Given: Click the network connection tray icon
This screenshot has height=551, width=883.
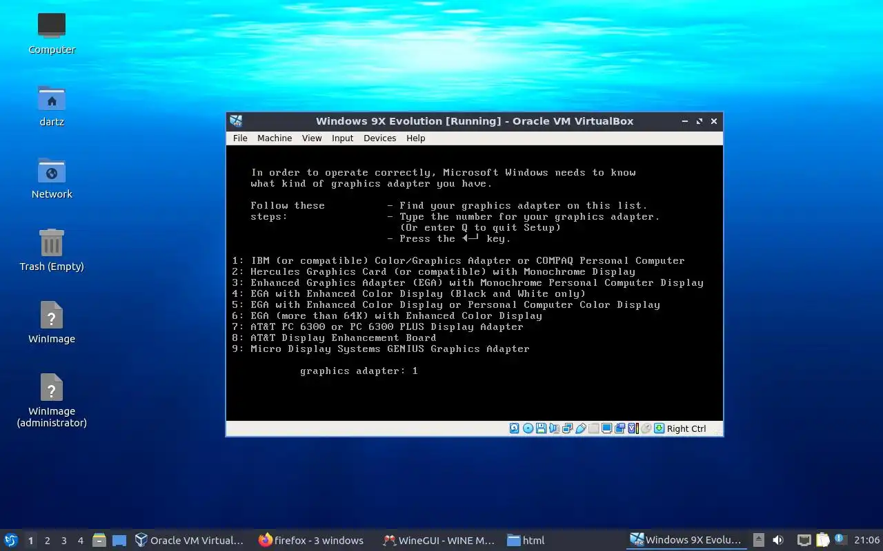Looking at the screenshot, I should 804,541.
